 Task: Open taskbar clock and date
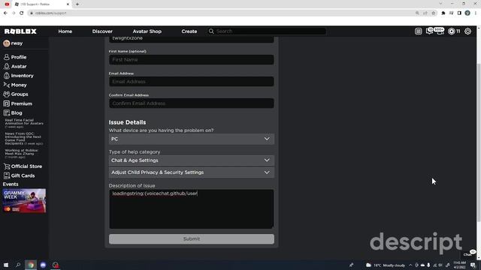[459, 265]
